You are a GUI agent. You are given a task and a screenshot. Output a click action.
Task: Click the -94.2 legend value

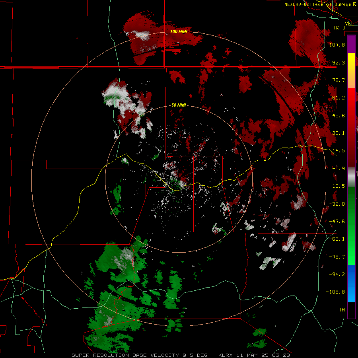coord(337,274)
